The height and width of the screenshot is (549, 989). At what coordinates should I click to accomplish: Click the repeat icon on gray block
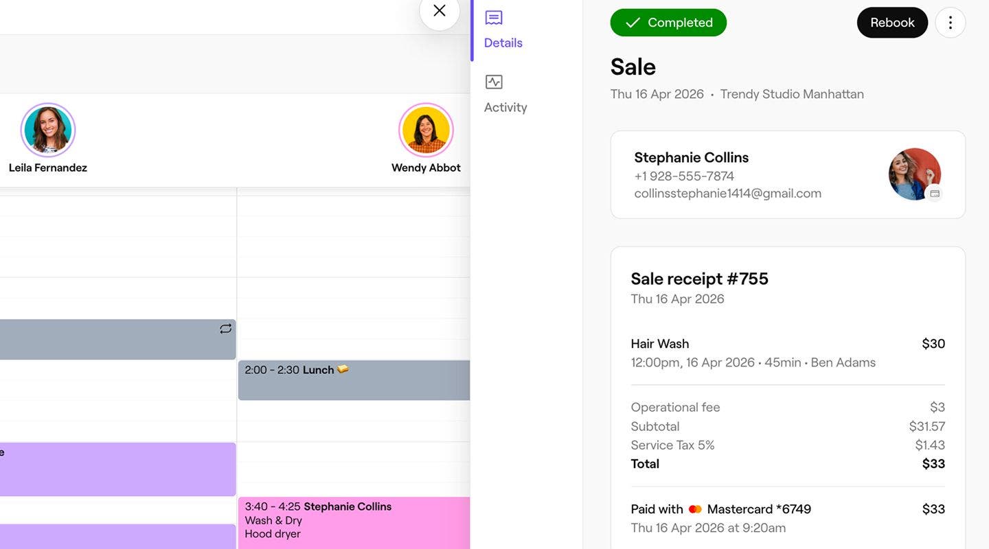(225, 329)
